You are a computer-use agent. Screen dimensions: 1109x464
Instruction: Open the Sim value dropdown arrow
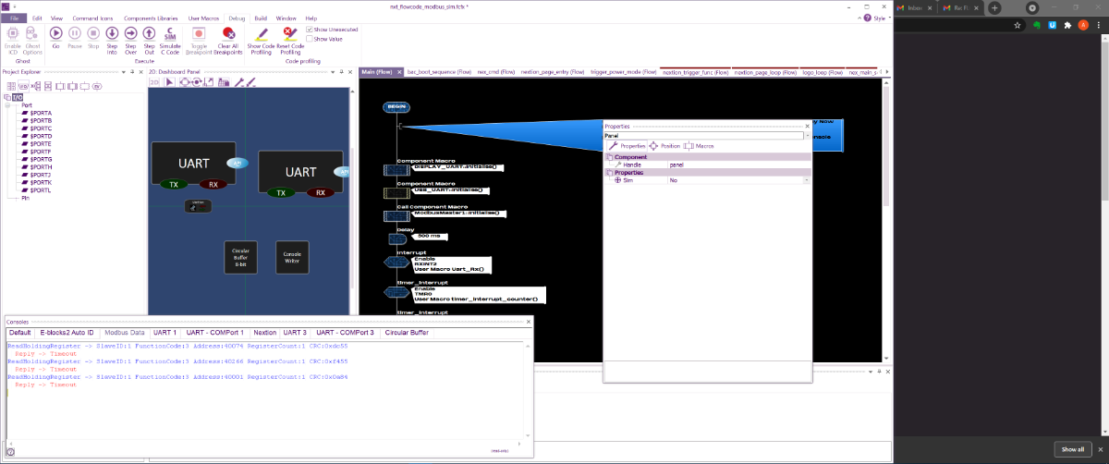807,180
